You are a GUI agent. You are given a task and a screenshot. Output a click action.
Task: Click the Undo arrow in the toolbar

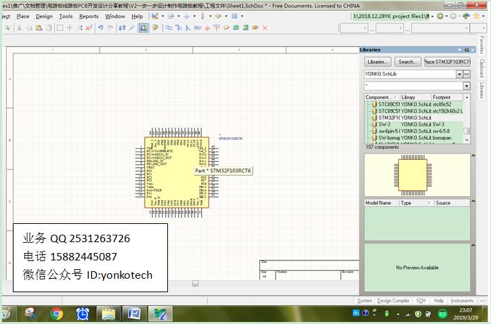tap(100, 28)
